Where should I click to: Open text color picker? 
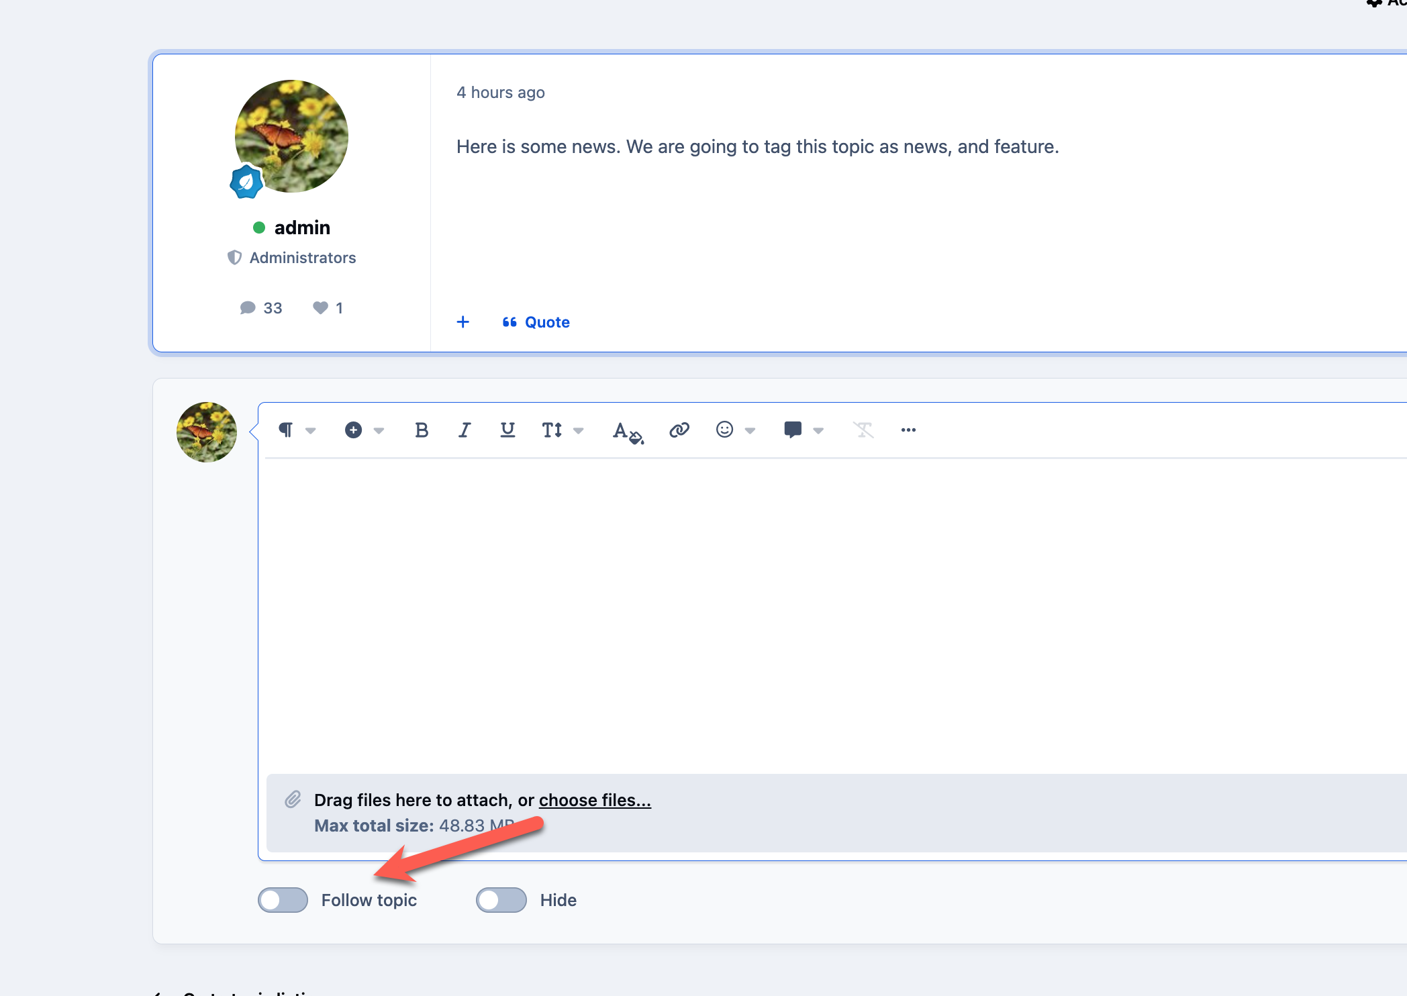click(628, 431)
